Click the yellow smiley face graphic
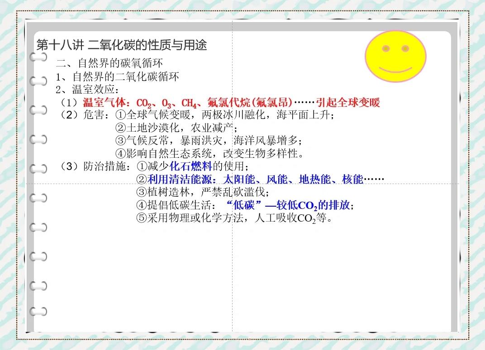485x350 pixels. pyautogui.click(x=395, y=56)
